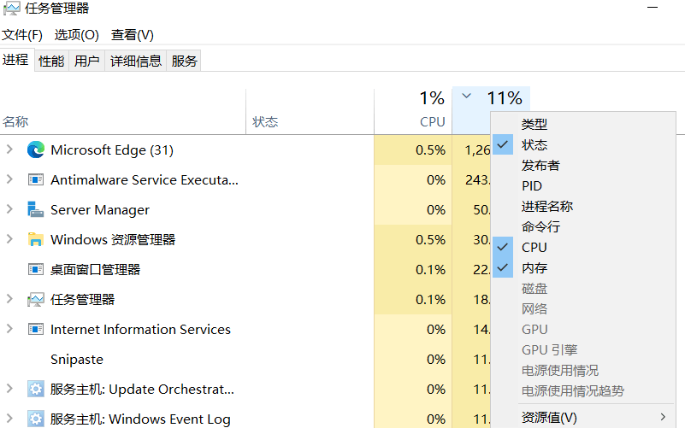Open the 资源值(V) submenu arrow
Image resolution: width=685 pixels, height=428 pixels.
pos(663,417)
